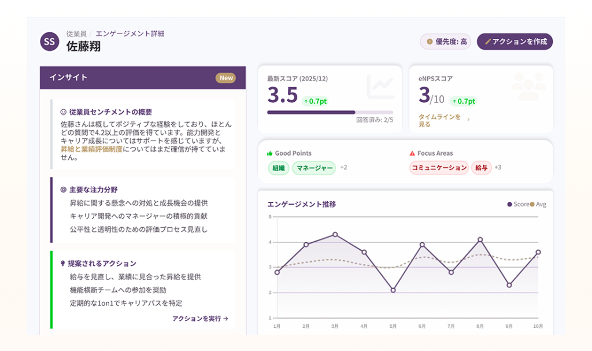Expand the +2 more Good Points
592x351 pixels.
pos(343,168)
